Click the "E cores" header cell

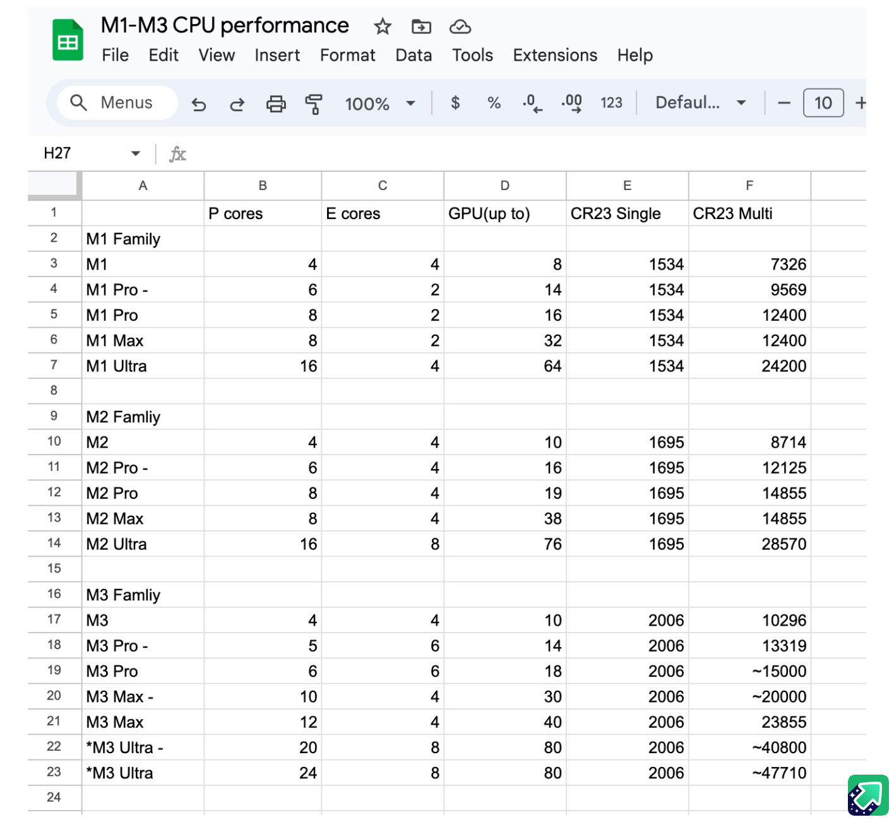click(x=383, y=213)
